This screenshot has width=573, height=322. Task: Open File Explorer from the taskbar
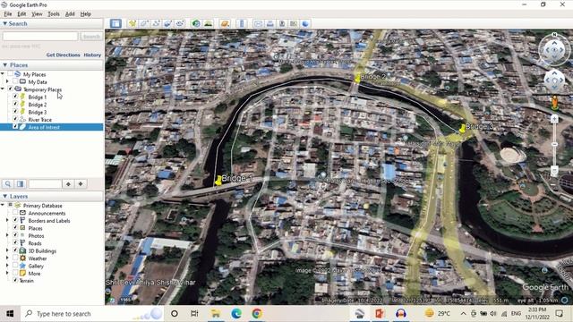coord(215,314)
